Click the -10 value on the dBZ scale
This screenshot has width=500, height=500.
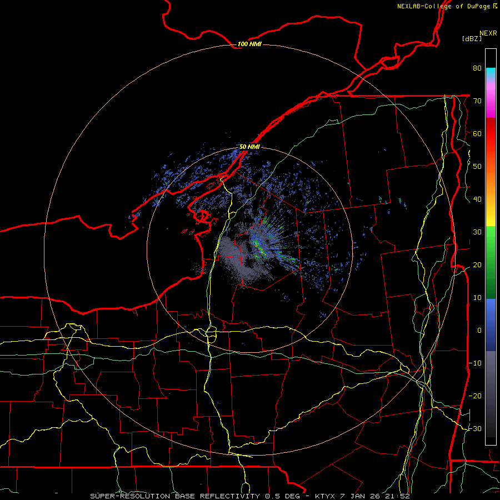[x=475, y=363]
